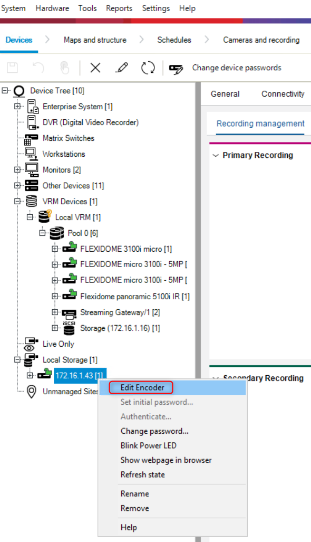Open the Hardware menu
This screenshot has height=542, width=311.
[52, 8]
